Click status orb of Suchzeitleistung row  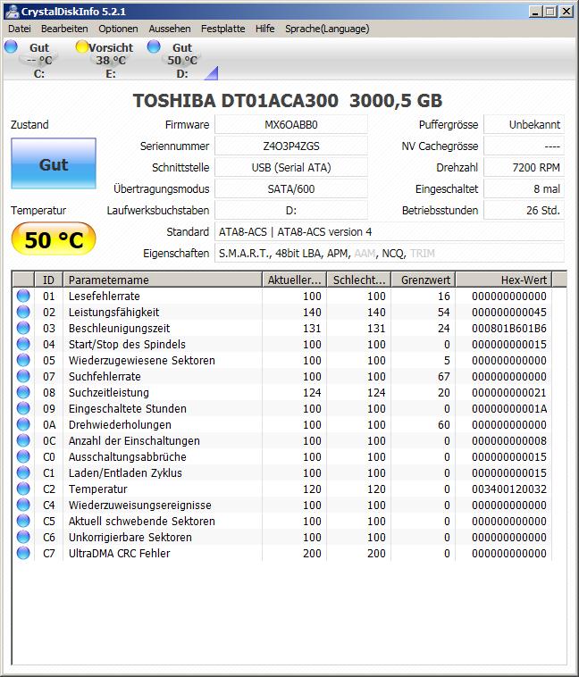[x=23, y=392]
